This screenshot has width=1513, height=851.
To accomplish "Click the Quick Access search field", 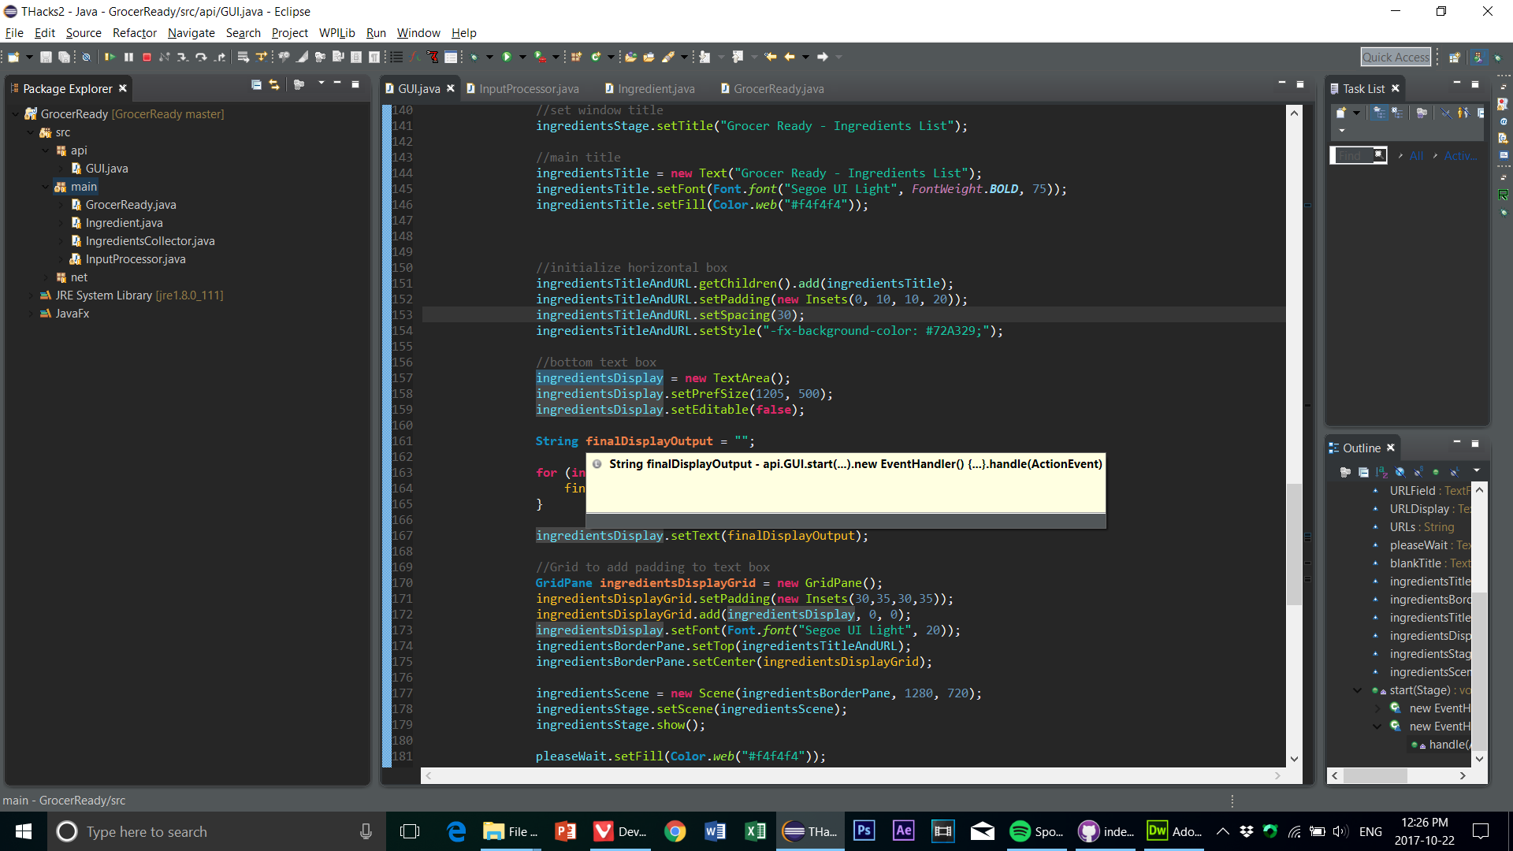I will click(1395, 57).
